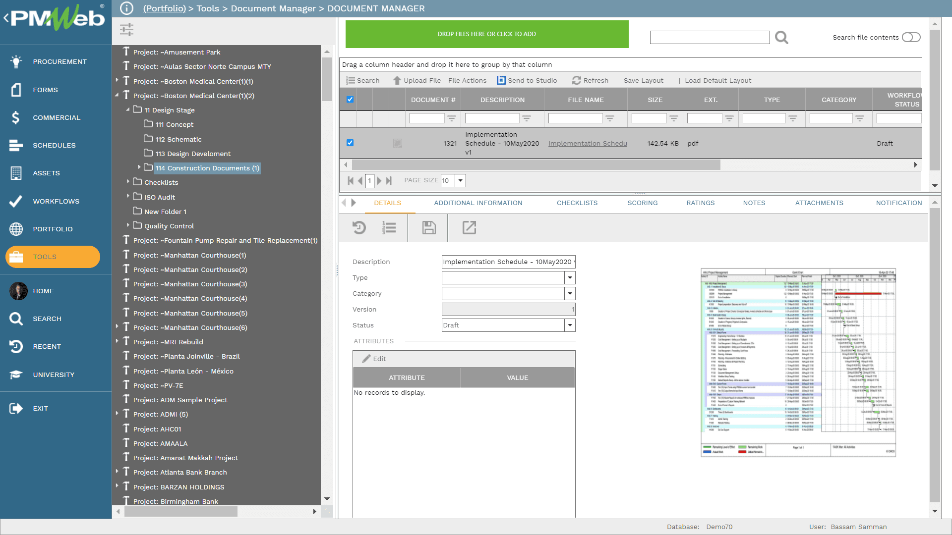Click the green Drop Files Here button

[487, 34]
